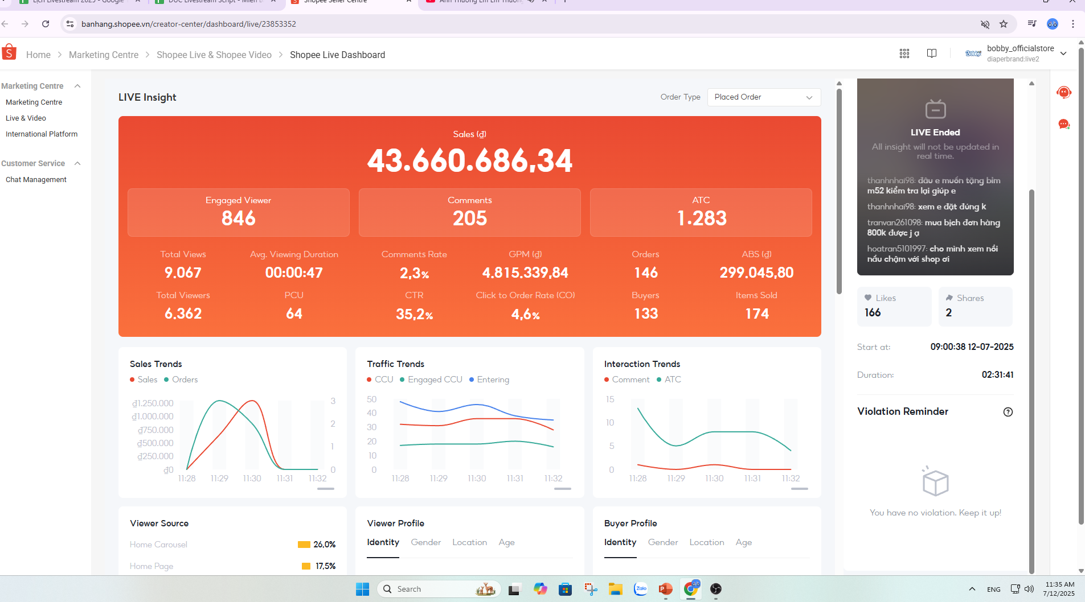1085x602 pixels.
Task: Click the browser Back arrow
Action: (x=5, y=24)
